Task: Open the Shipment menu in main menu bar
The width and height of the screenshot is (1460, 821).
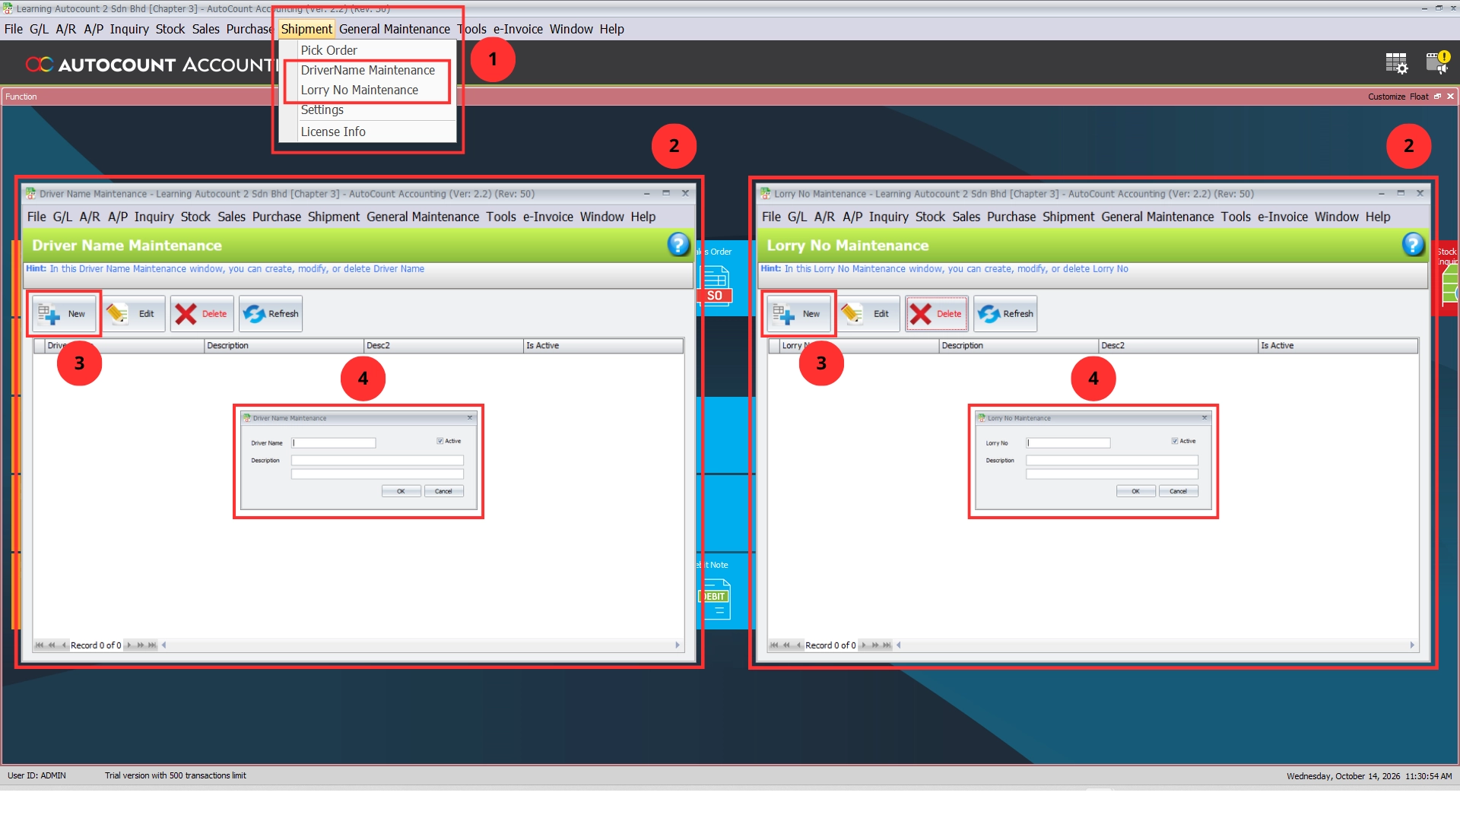Action: point(306,29)
